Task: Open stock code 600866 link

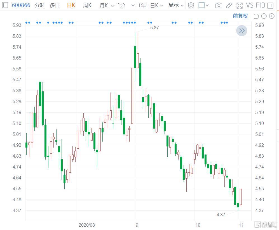Action: pos(21,5)
